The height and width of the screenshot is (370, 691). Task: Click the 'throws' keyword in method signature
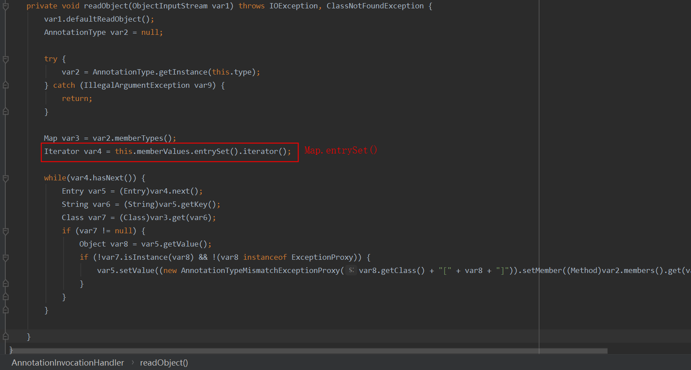[x=252, y=6]
